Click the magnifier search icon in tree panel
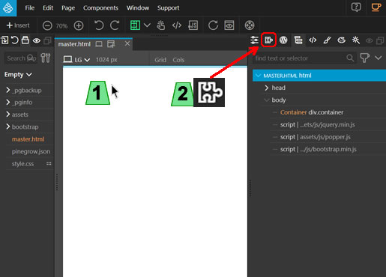This screenshot has width=386, height=277. (350, 58)
